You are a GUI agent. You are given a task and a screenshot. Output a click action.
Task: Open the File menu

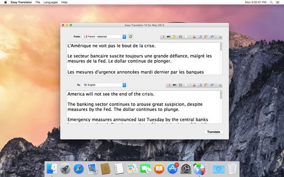pyautogui.click(x=38, y=2)
